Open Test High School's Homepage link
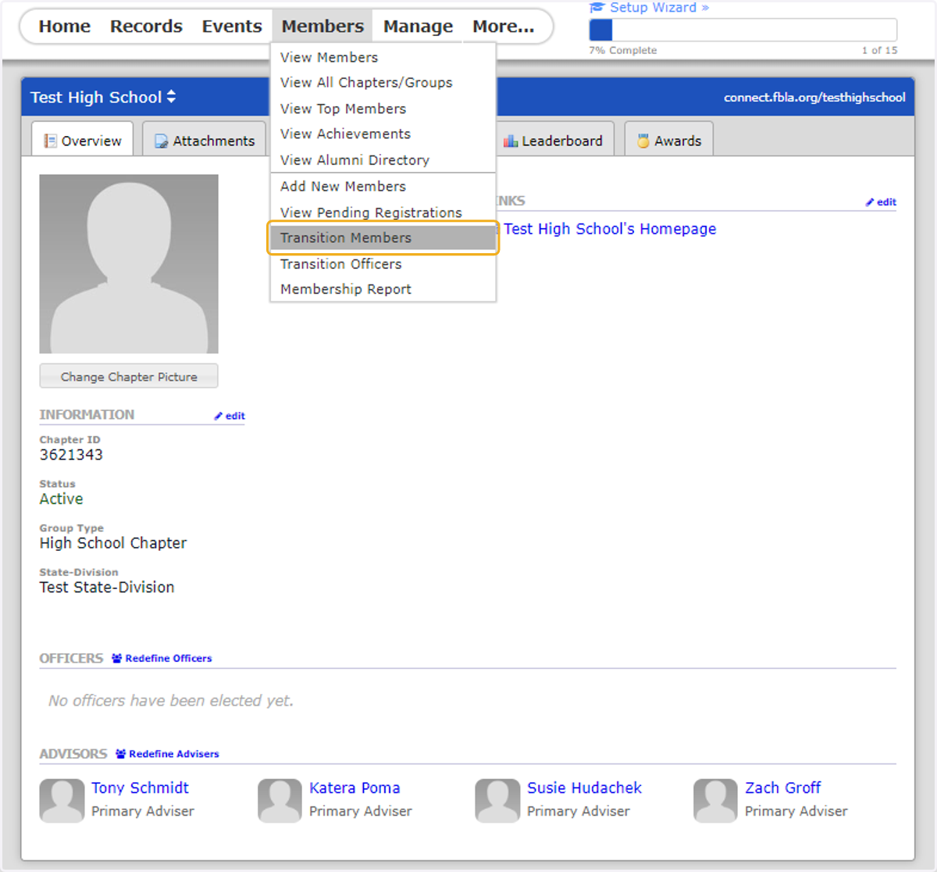The height and width of the screenshot is (872, 937). point(610,229)
